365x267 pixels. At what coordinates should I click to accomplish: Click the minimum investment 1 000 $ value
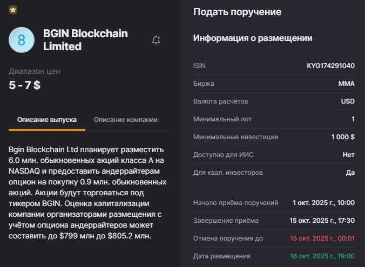pyautogui.click(x=343, y=137)
